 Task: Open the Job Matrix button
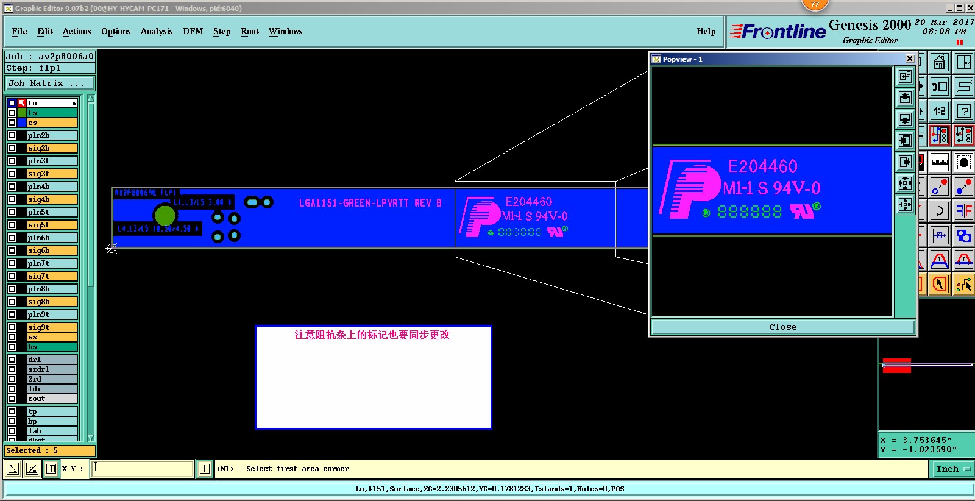50,83
